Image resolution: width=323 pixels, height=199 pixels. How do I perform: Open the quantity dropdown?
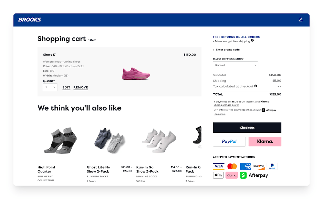point(50,87)
